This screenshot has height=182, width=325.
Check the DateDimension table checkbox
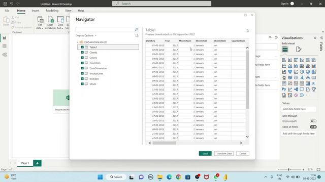coord(82,68)
